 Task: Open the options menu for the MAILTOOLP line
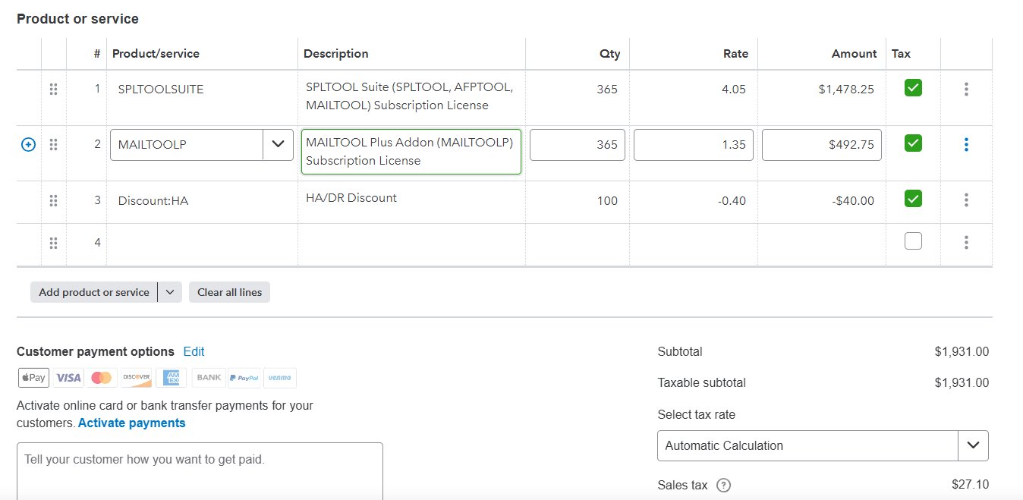(x=966, y=144)
